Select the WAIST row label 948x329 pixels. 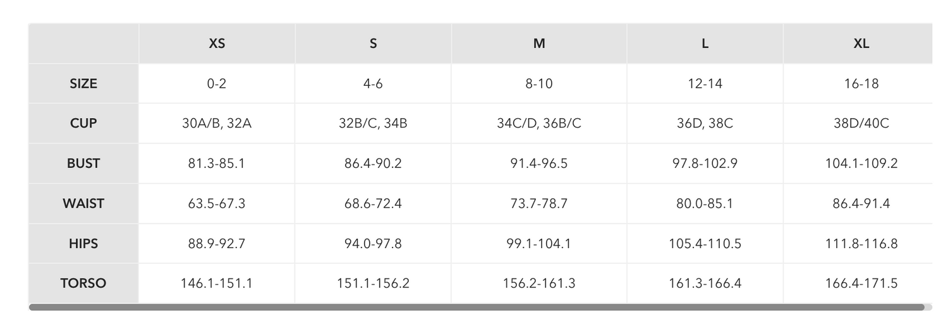coord(83,203)
